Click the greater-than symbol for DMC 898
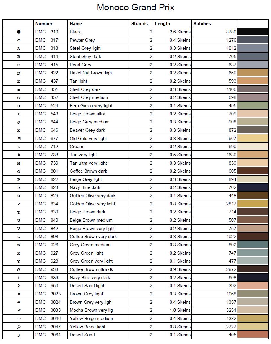 tap(19, 237)
